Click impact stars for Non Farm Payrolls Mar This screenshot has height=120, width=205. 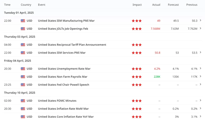[x=137, y=77]
